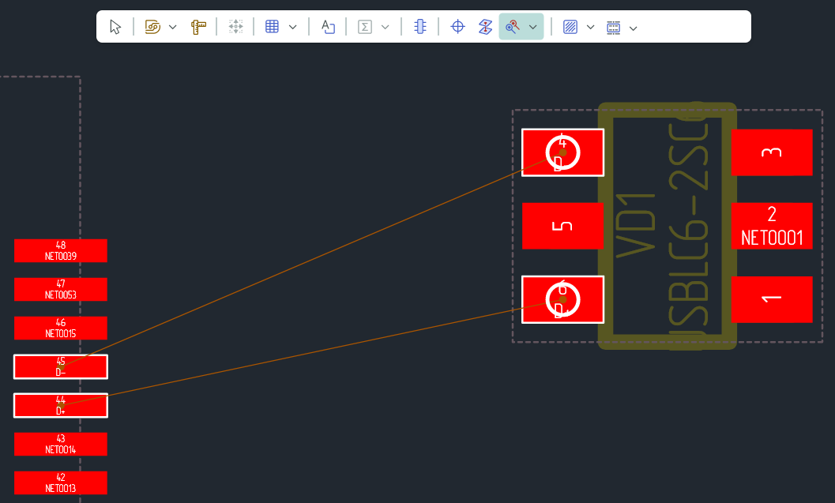
Task: Select pad 45 labeled D-
Action: tap(61, 366)
